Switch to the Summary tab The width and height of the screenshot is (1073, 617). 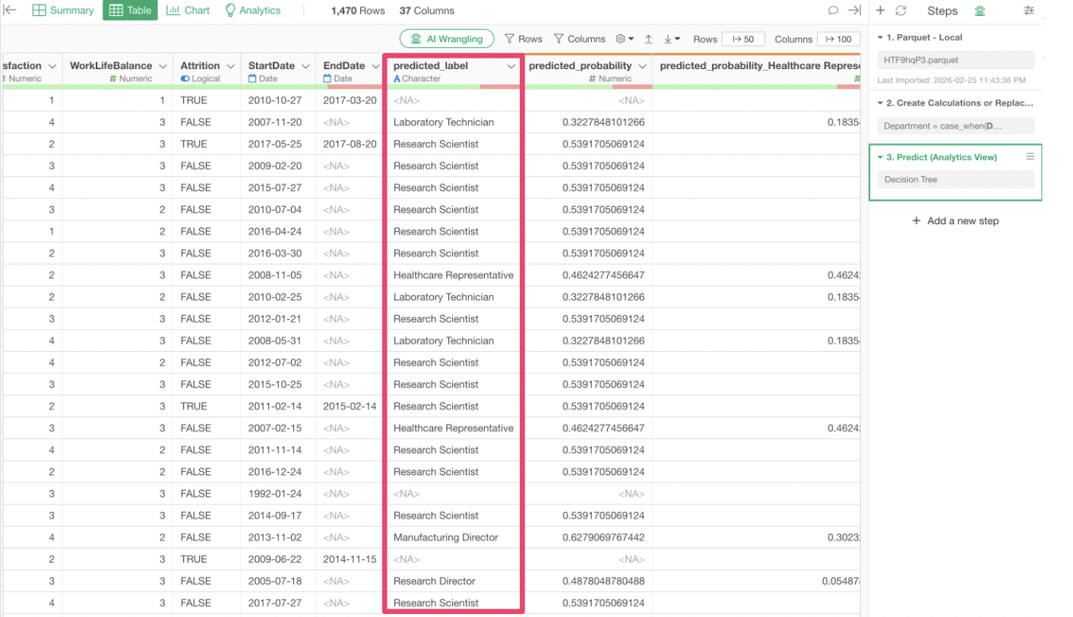(63, 11)
